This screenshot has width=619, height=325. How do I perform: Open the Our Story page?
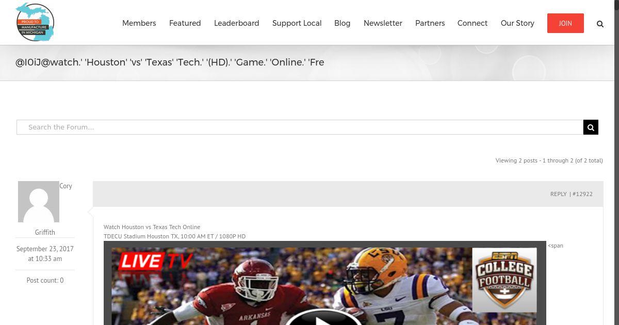[x=517, y=23]
